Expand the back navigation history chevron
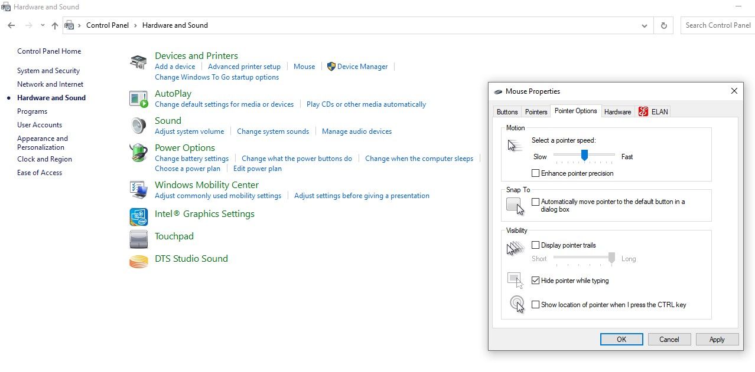 42,25
